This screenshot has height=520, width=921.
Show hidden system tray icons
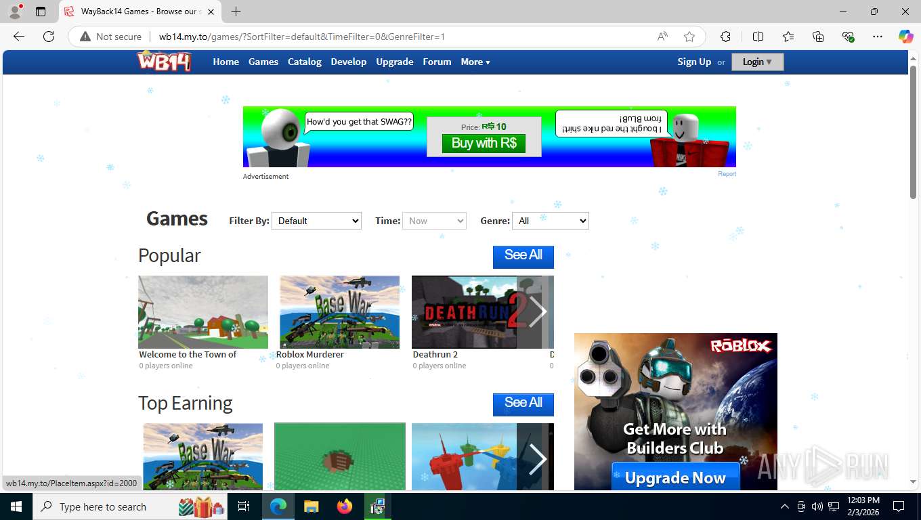(x=785, y=506)
